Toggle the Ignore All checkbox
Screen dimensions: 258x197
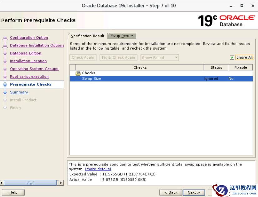[x=232, y=57]
